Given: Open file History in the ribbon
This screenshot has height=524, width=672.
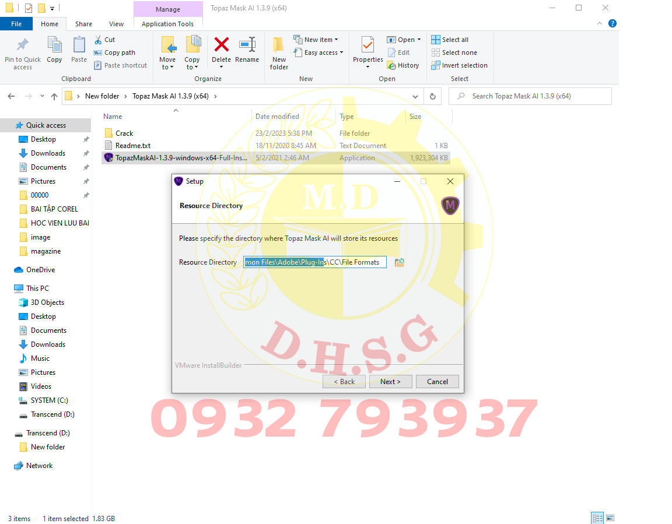Looking at the screenshot, I should (x=403, y=65).
